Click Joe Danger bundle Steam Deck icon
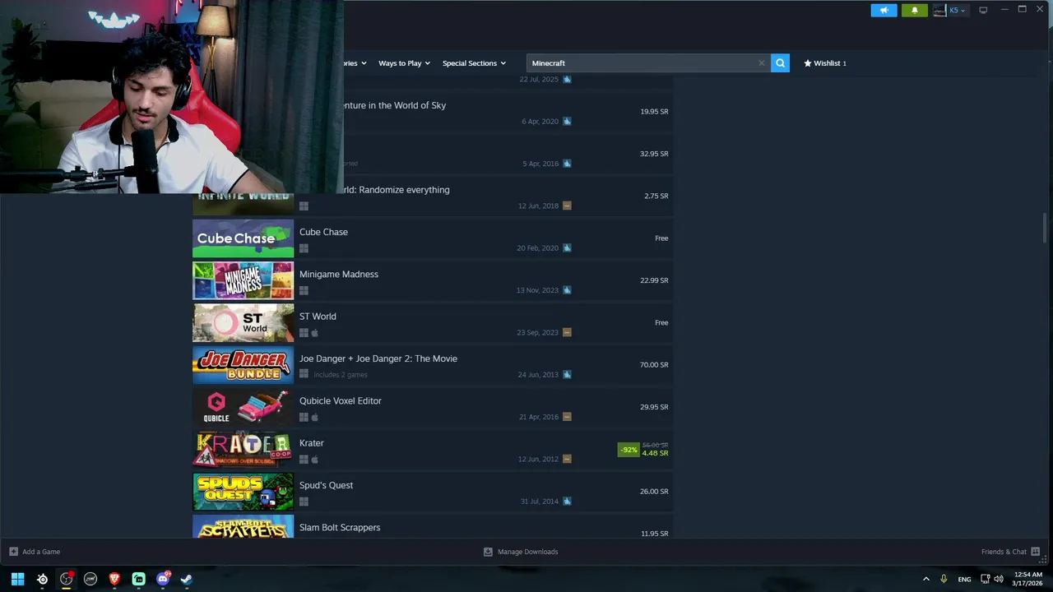The height and width of the screenshot is (592, 1053). (567, 375)
